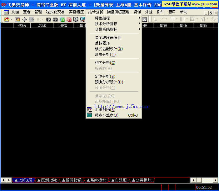219x191 pixels.
Task: Open the 页面 menu
Action: [x=15, y=12]
